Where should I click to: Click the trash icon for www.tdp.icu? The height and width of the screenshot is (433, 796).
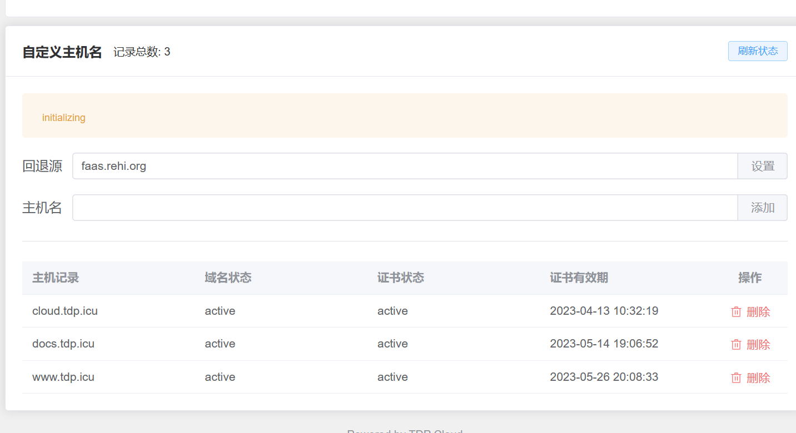(x=735, y=377)
